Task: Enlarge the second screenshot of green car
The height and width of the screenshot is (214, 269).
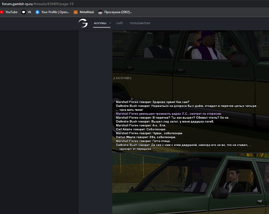Action: click(x=191, y=184)
